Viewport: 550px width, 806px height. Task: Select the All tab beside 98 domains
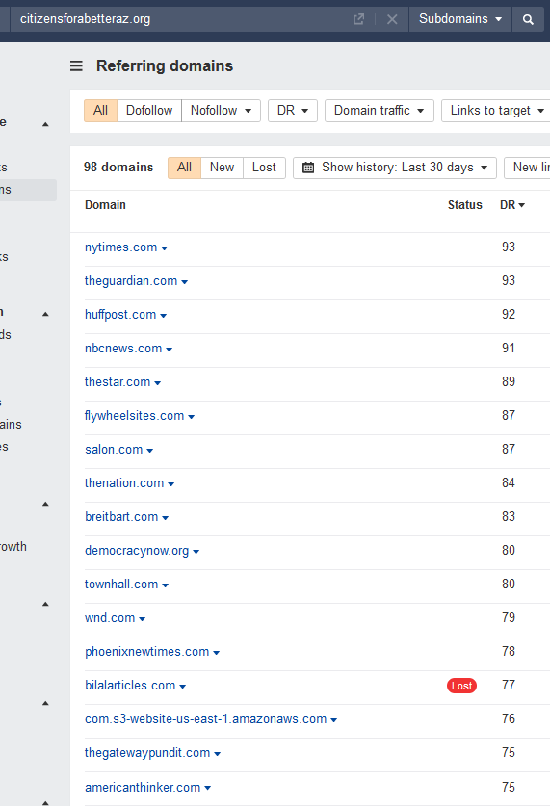[x=185, y=168]
